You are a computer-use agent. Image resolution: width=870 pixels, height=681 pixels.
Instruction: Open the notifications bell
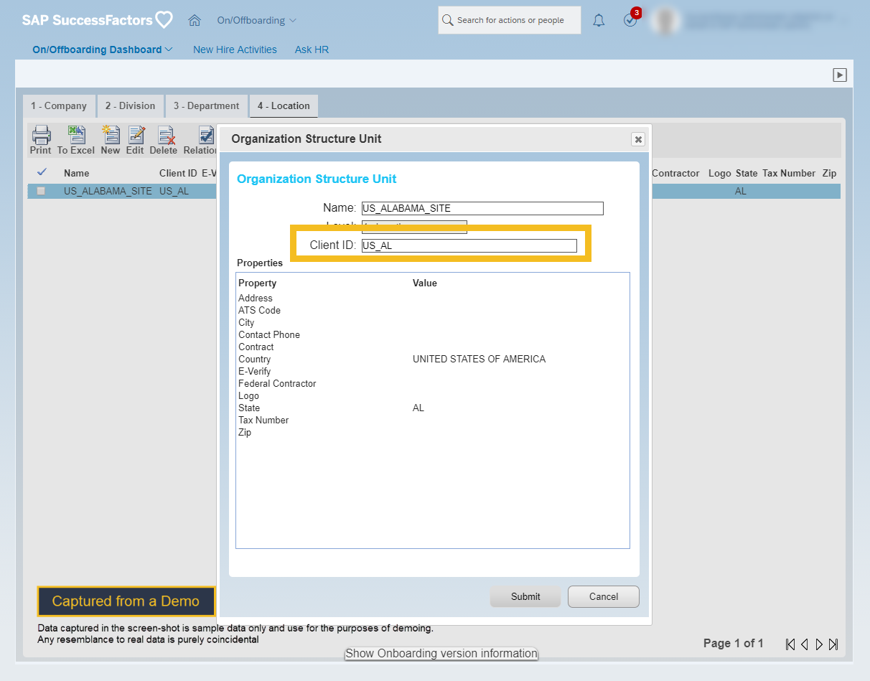point(599,20)
